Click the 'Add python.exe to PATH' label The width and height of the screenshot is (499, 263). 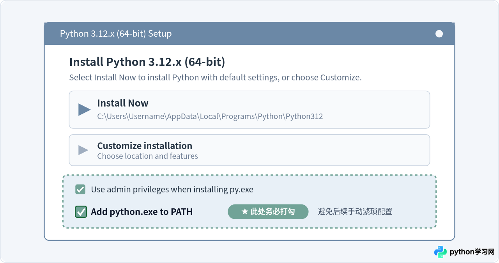[x=142, y=212]
